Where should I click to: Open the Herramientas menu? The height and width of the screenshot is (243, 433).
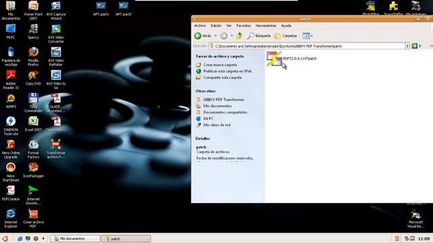point(266,26)
